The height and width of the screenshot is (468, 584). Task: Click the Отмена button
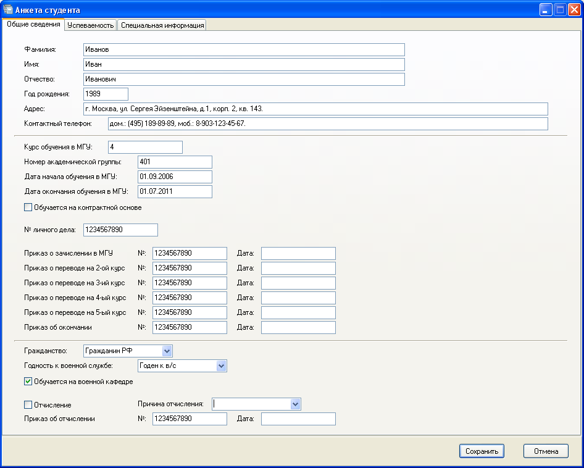pos(545,451)
